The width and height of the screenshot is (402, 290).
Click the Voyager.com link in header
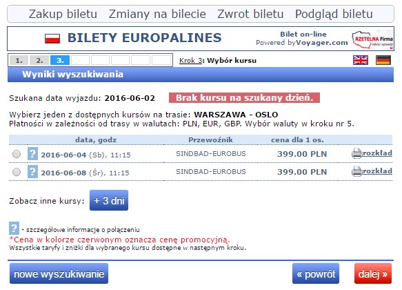(x=322, y=43)
